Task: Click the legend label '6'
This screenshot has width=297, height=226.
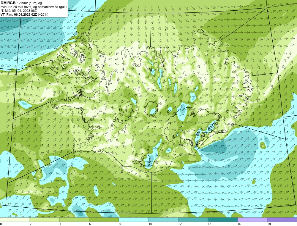Action: pyautogui.click(x=90, y=224)
